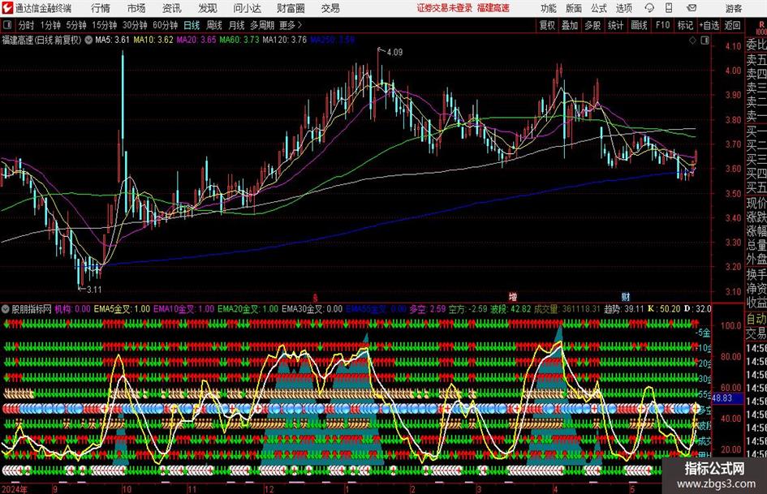This screenshot has height=494, width=767.
Task: Open the 多周期 multi-period view
Action: tap(262, 25)
